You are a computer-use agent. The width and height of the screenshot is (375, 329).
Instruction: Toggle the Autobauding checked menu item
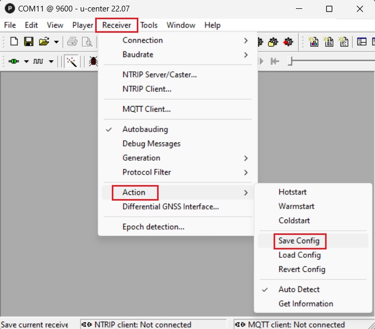pos(145,129)
